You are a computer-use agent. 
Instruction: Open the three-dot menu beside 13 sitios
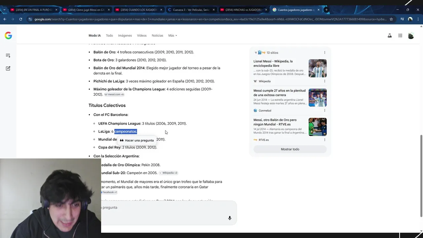point(325,53)
